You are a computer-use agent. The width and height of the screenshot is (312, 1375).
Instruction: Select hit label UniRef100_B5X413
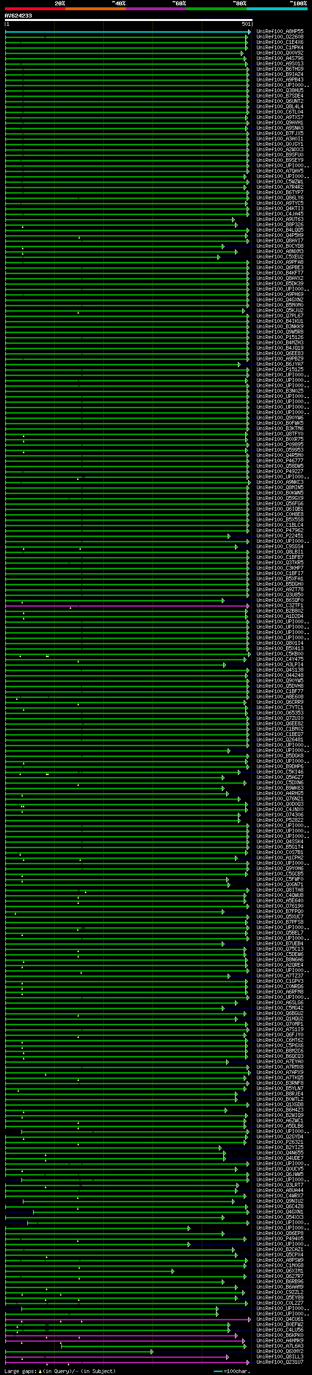280,649
